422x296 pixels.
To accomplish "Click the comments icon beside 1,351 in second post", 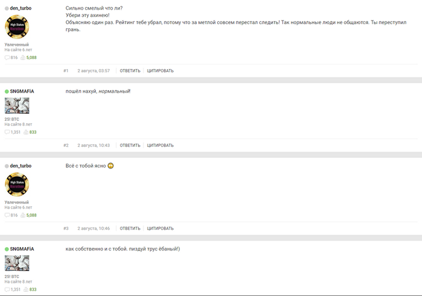I will click(x=7, y=132).
